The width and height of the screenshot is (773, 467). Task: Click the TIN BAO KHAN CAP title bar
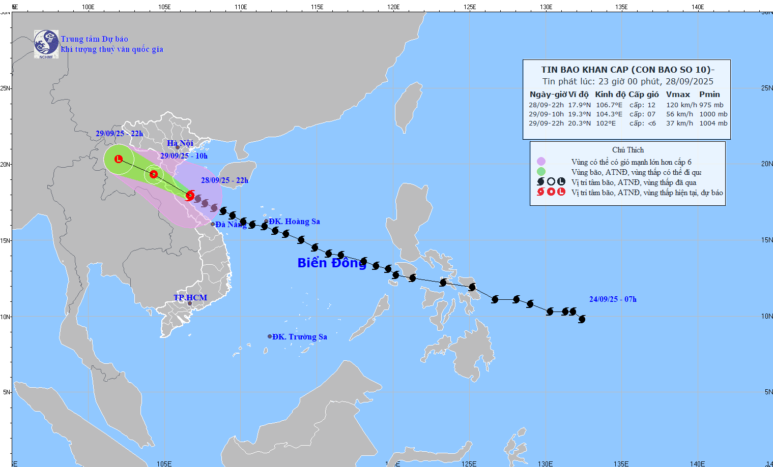[626, 70]
